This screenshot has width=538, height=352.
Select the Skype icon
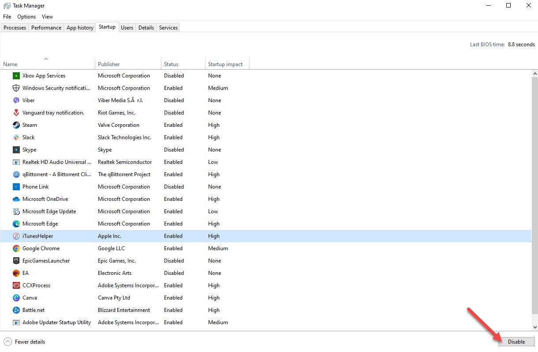[x=16, y=150]
